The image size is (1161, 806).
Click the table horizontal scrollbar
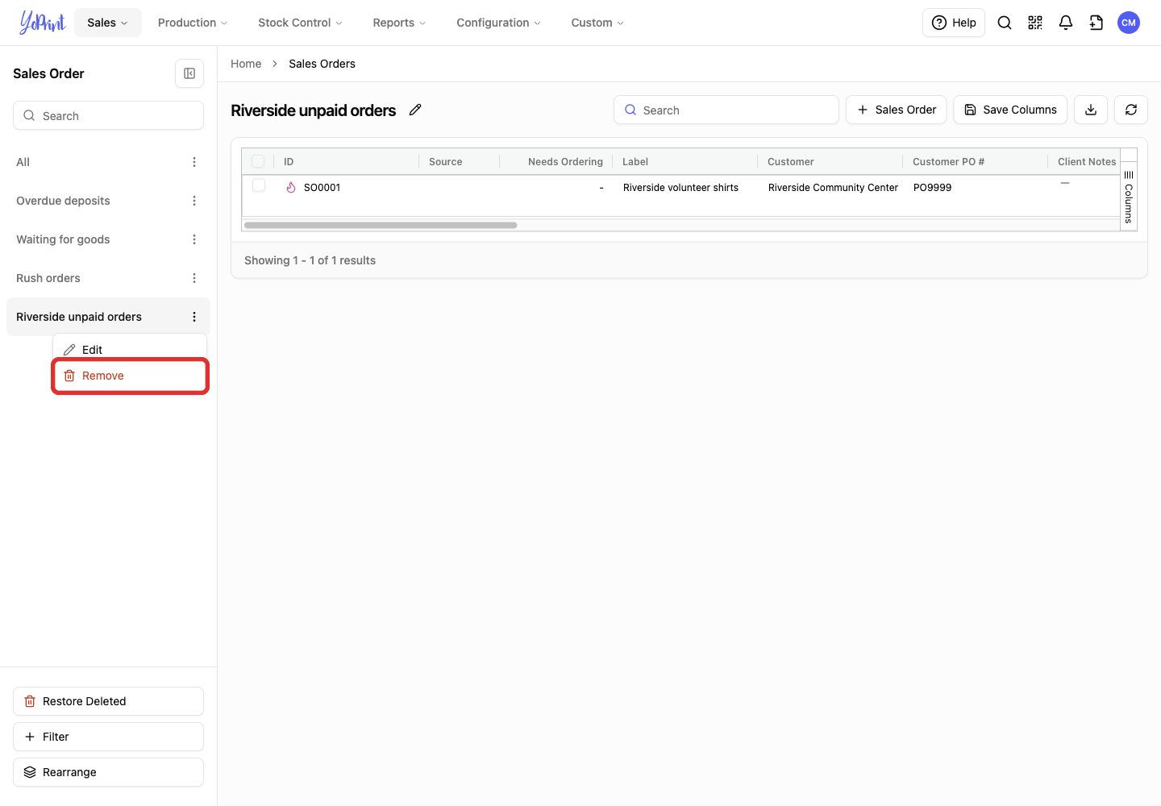pos(381,225)
